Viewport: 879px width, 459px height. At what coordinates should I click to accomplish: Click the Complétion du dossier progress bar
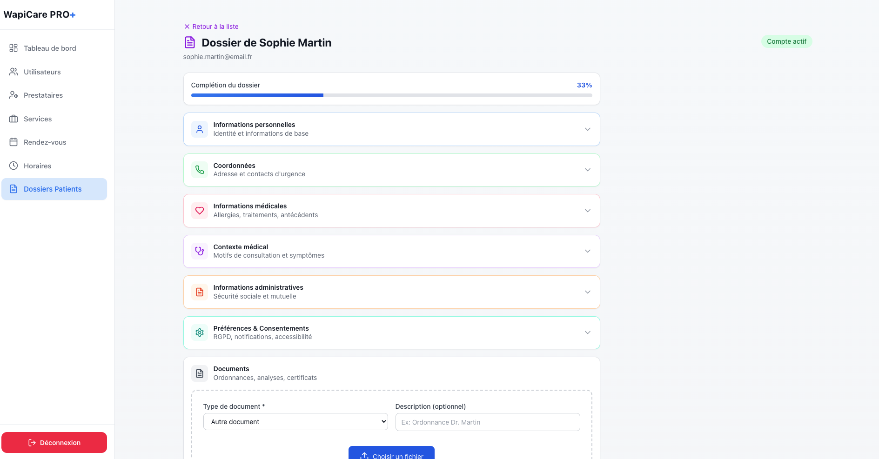(391, 95)
